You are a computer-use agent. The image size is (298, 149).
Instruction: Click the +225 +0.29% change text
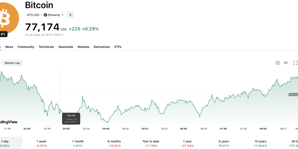pyautogui.click(x=84, y=29)
